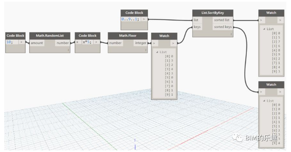Image resolution: width=291 pixels, height=152 pixels.
Task: Select row '[5] 9' in sorted list Watch
Action: tap(276, 55)
